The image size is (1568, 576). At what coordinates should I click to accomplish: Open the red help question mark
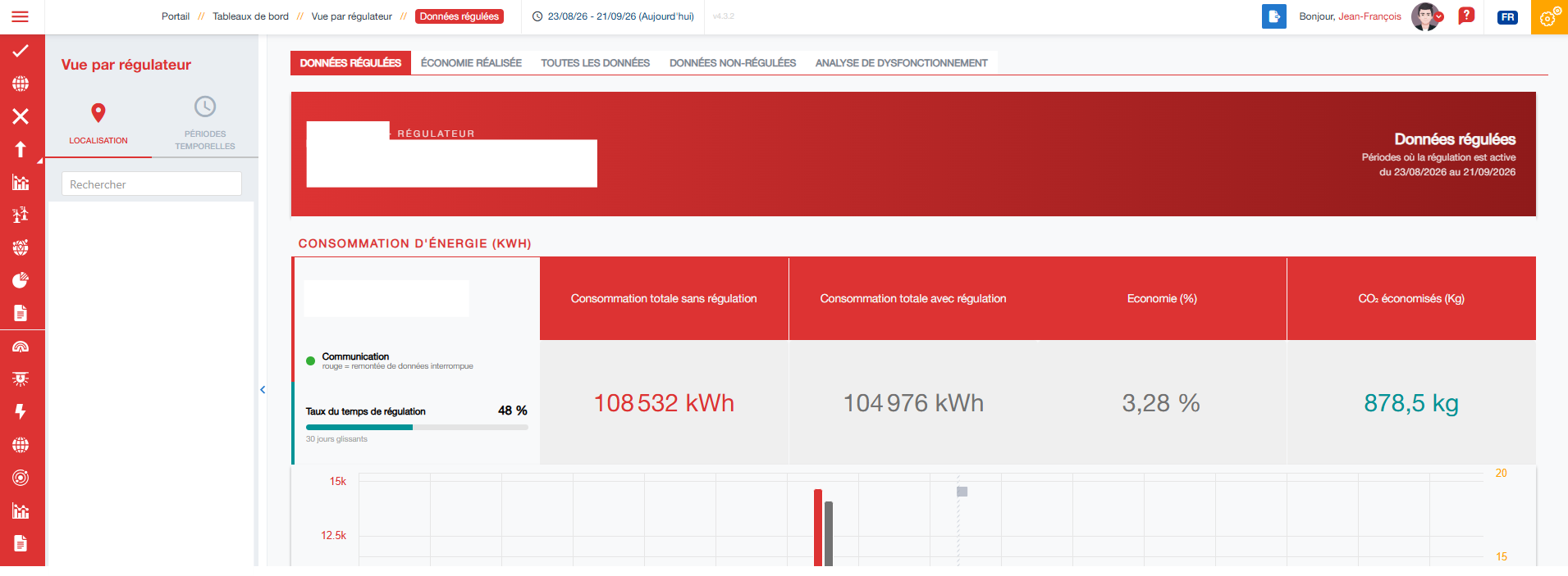coord(1466,16)
